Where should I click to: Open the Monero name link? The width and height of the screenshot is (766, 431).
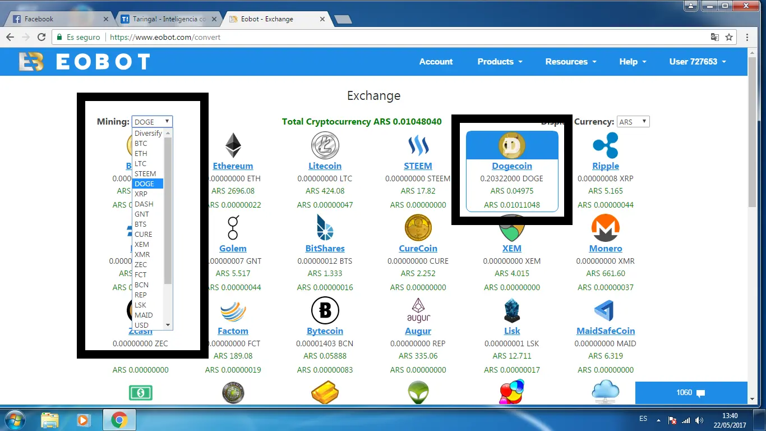pyautogui.click(x=606, y=249)
